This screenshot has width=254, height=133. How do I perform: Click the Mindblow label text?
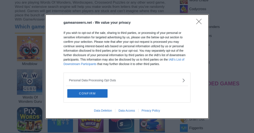[x=29, y=64]
